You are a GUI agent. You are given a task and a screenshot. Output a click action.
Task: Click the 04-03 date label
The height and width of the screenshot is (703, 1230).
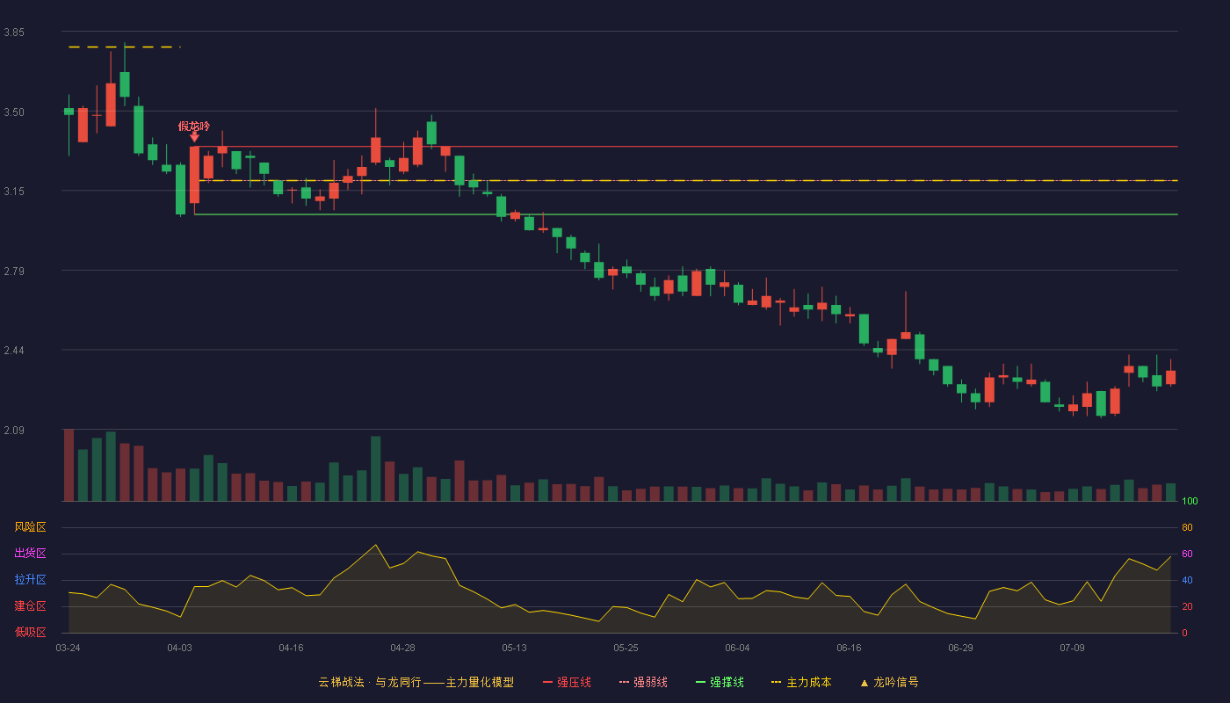[x=179, y=648]
